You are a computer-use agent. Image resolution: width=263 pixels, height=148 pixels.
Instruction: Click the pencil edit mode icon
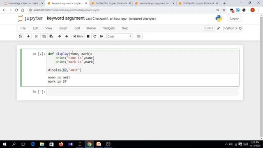218,28
